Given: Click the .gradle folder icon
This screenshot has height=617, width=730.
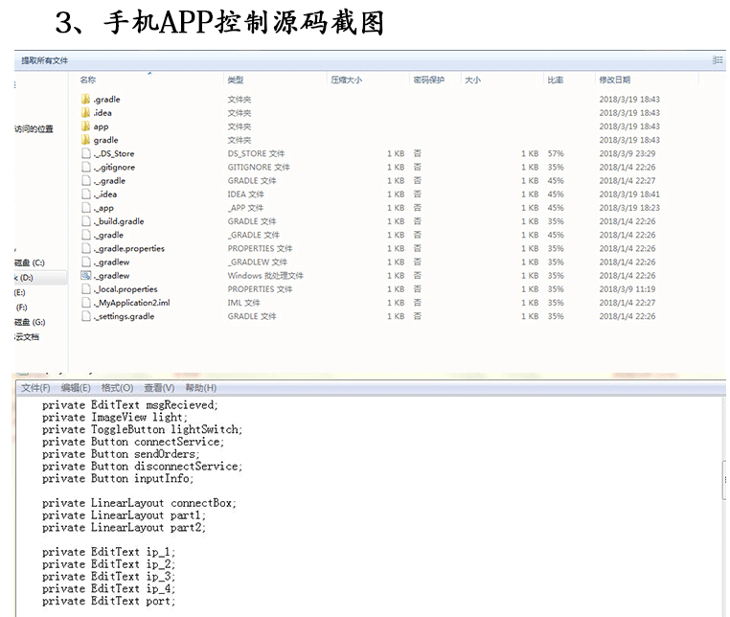Looking at the screenshot, I should (x=85, y=100).
